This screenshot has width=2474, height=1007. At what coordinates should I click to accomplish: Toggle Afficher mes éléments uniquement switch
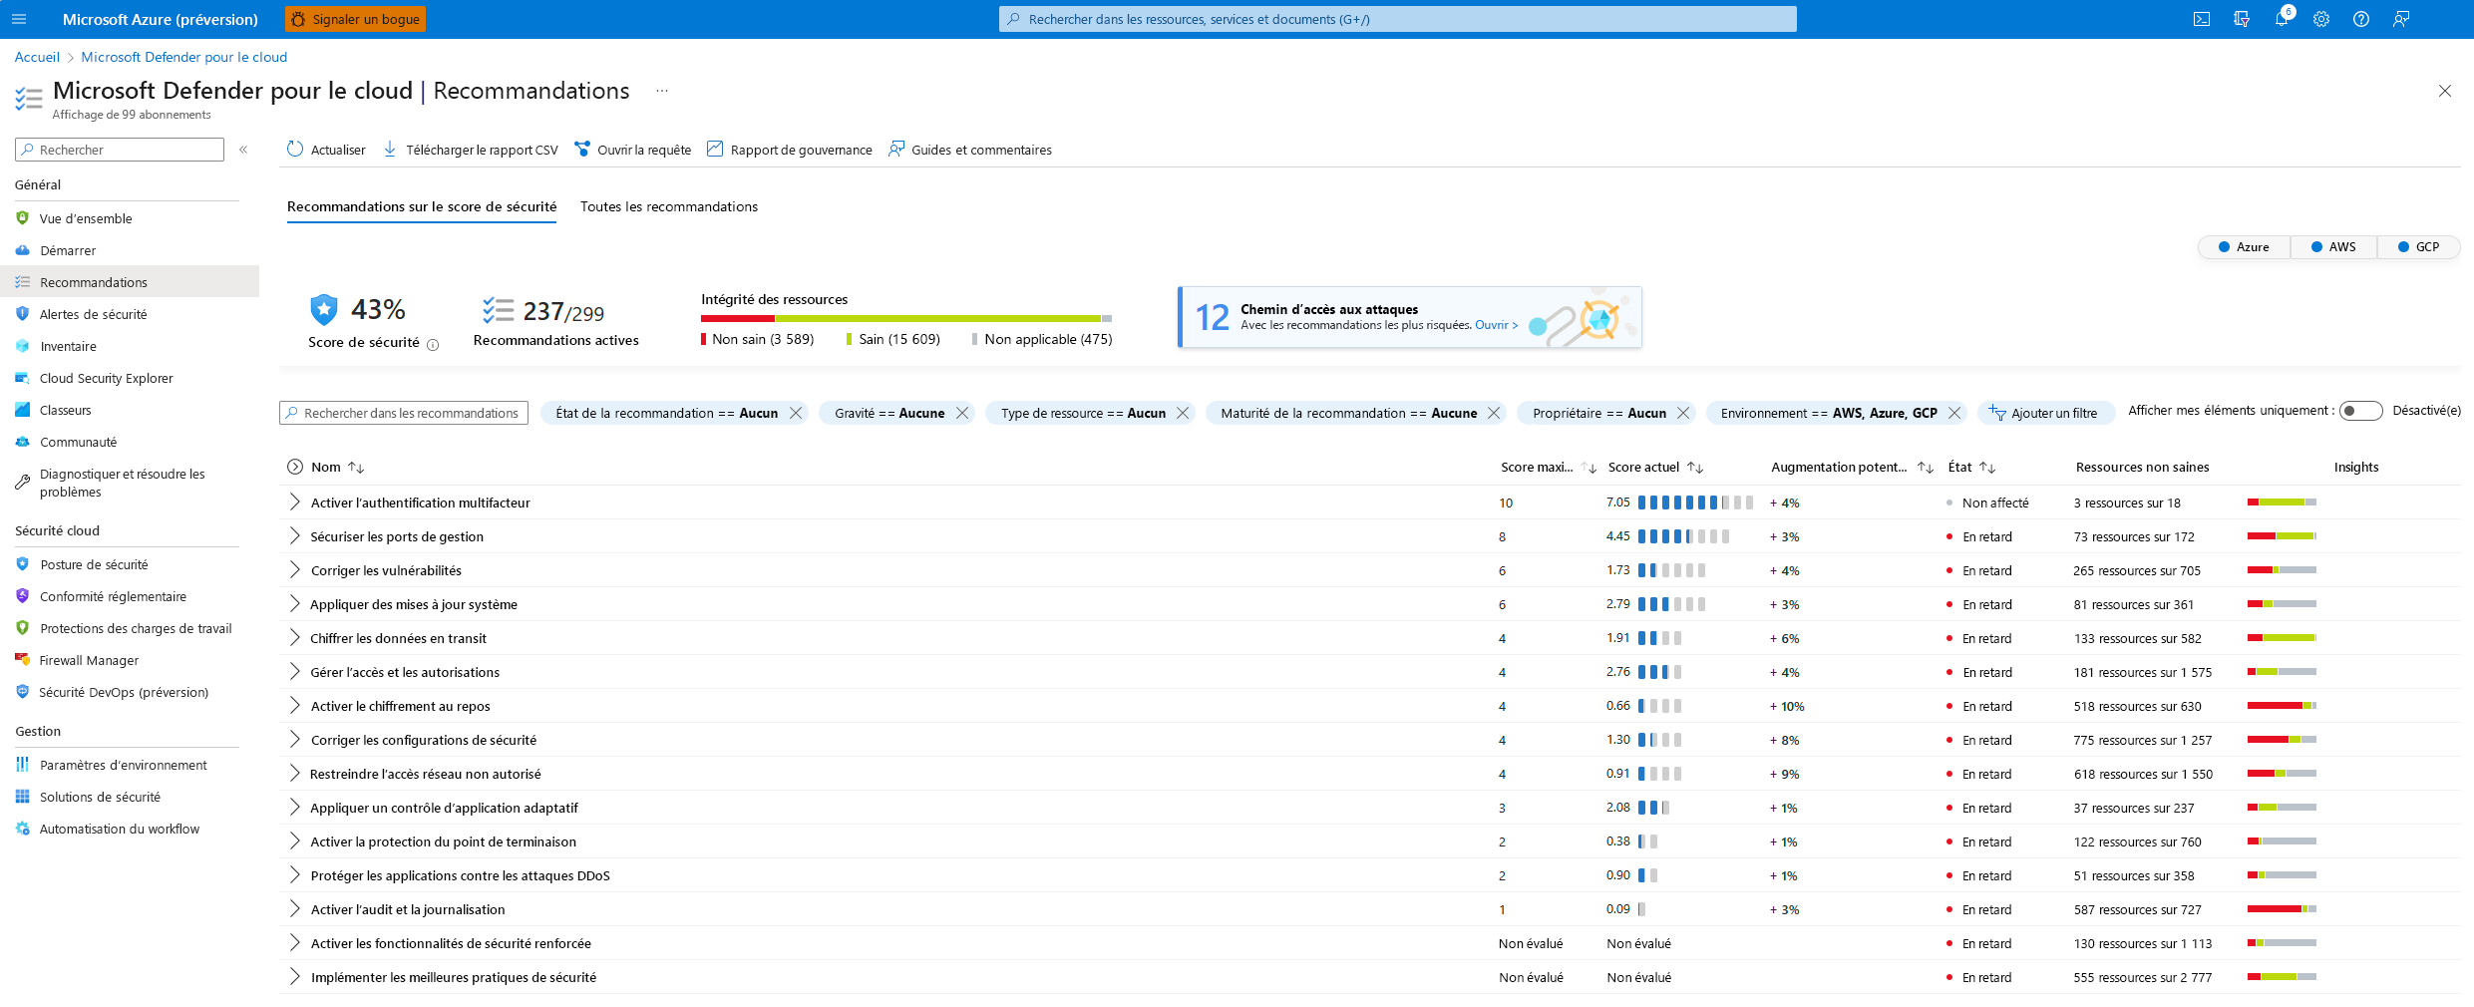coord(2361,411)
